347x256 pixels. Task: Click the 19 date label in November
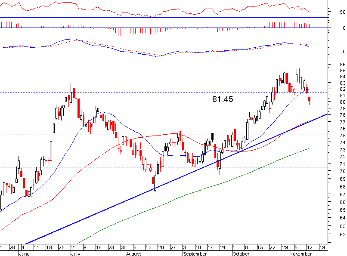pos(322,247)
